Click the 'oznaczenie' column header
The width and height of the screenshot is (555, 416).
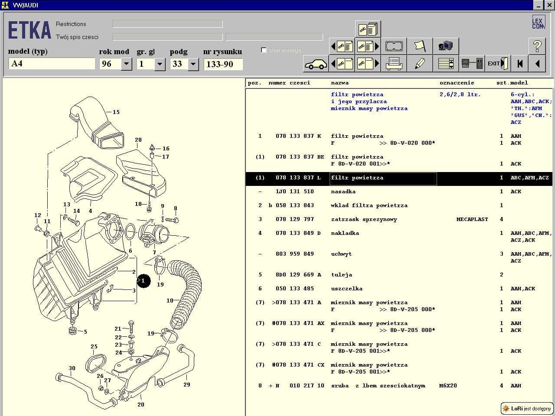click(x=457, y=83)
